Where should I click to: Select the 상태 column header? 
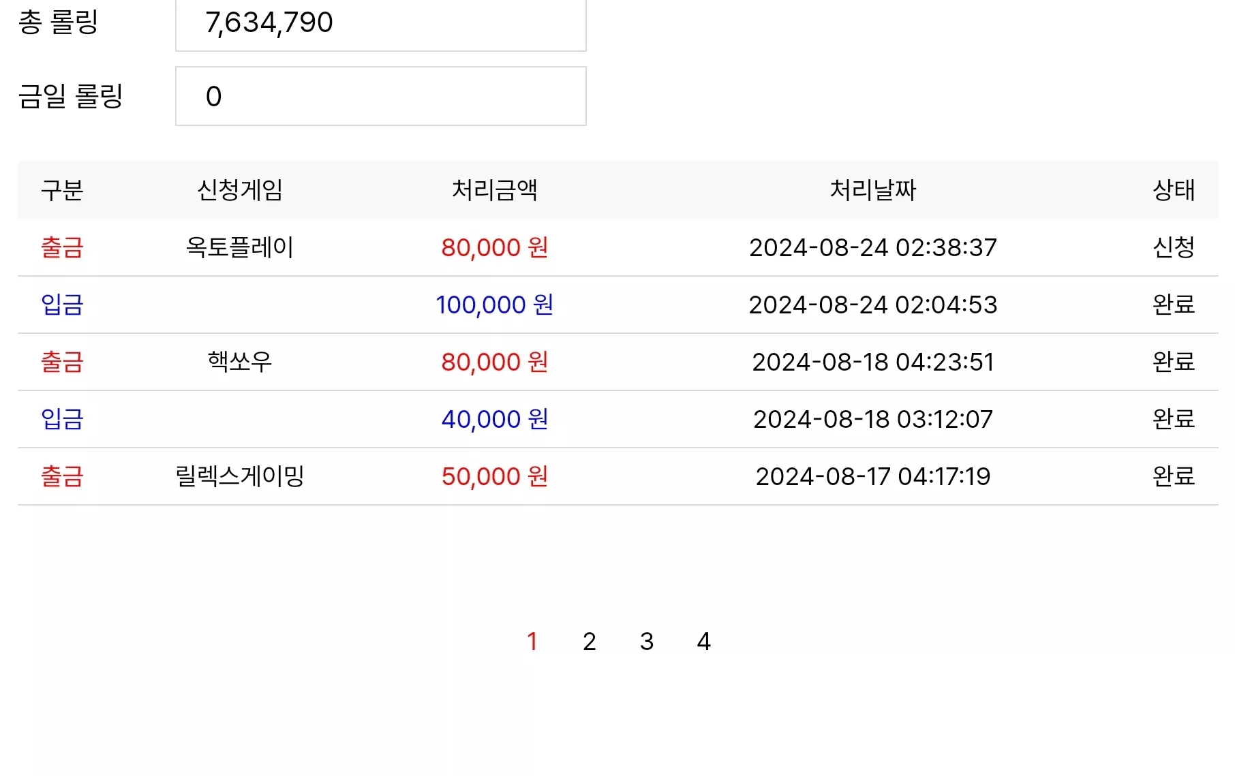[x=1174, y=190]
